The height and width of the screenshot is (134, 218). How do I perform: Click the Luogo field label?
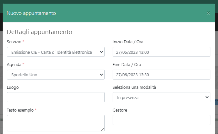click(13, 87)
